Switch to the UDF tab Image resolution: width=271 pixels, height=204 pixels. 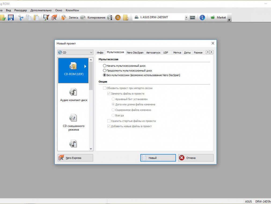(x=166, y=53)
